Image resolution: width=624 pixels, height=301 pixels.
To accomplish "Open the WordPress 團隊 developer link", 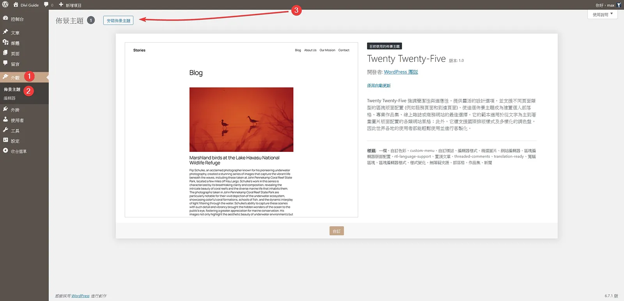I will pos(401,72).
